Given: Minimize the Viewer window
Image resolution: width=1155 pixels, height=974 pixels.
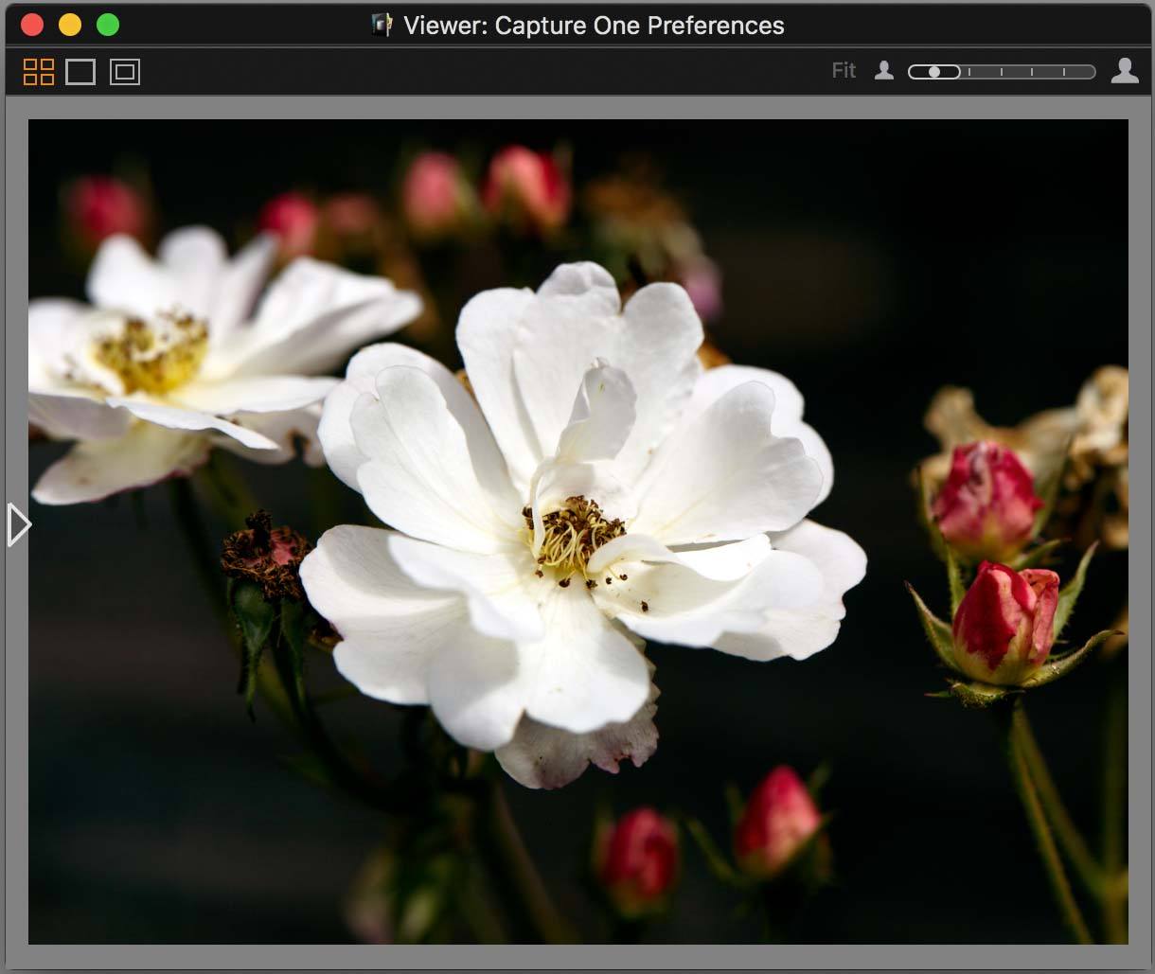Looking at the screenshot, I should [70, 25].
